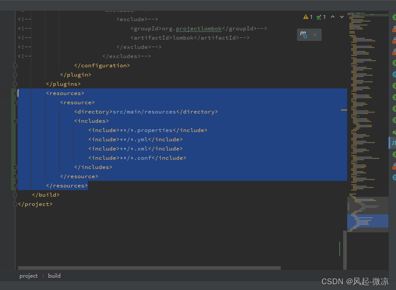Viewport: 396px width, 290px height.
Task: Collapse the <resources> block fold marker
Action: coord(15,93)
